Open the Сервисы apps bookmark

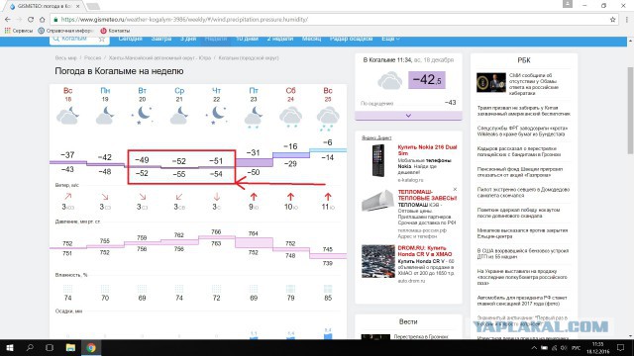19,31
